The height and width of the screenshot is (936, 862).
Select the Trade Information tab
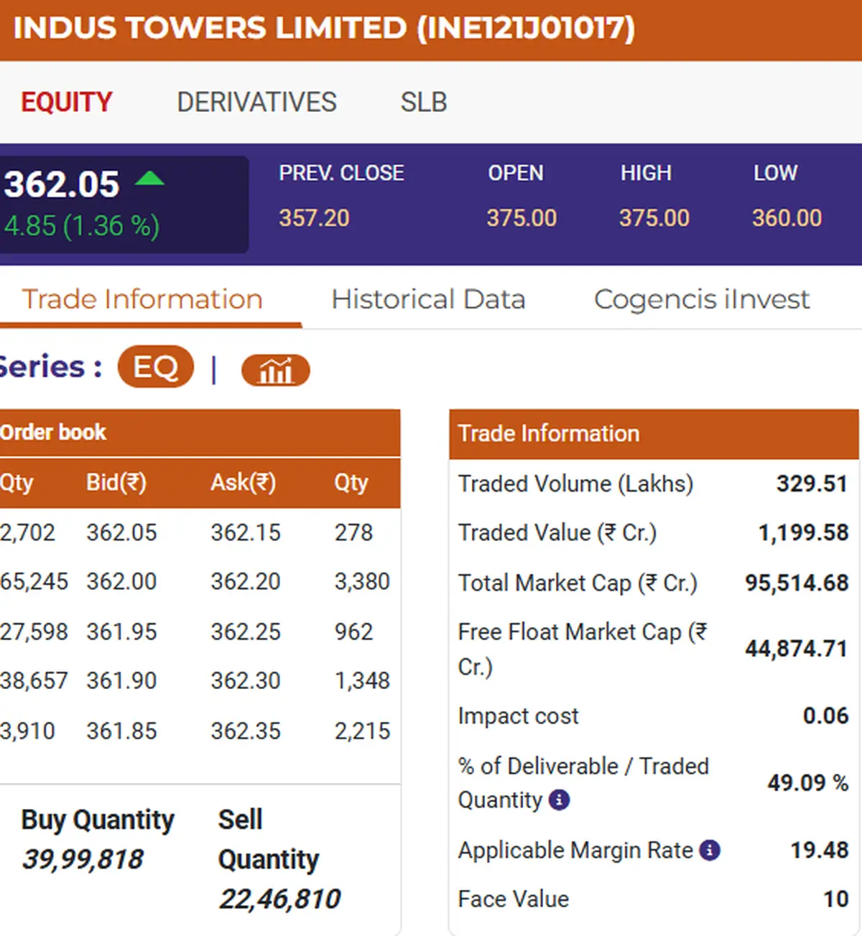point(142,299)
